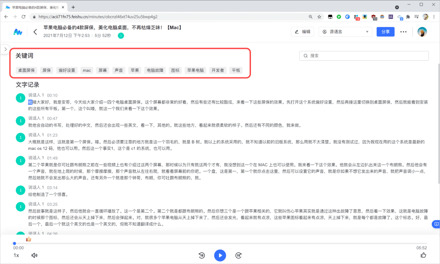Screen dimensions: 440x264
Task: Click the 03:25 timestamp
Action: [x=52, y=204]
